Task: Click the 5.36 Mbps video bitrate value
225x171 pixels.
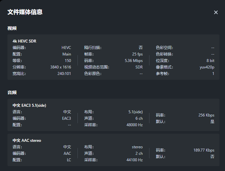Action: 134,61
